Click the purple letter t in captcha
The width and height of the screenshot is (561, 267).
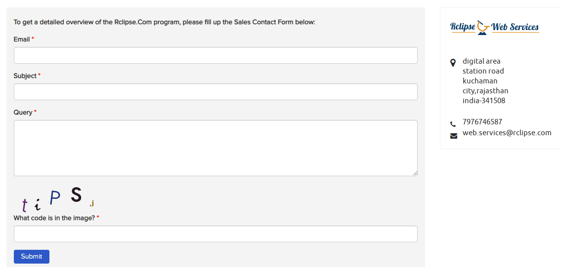(24, 205)
